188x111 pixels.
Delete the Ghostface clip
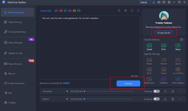pyautogui.click(x=173, y=91)
